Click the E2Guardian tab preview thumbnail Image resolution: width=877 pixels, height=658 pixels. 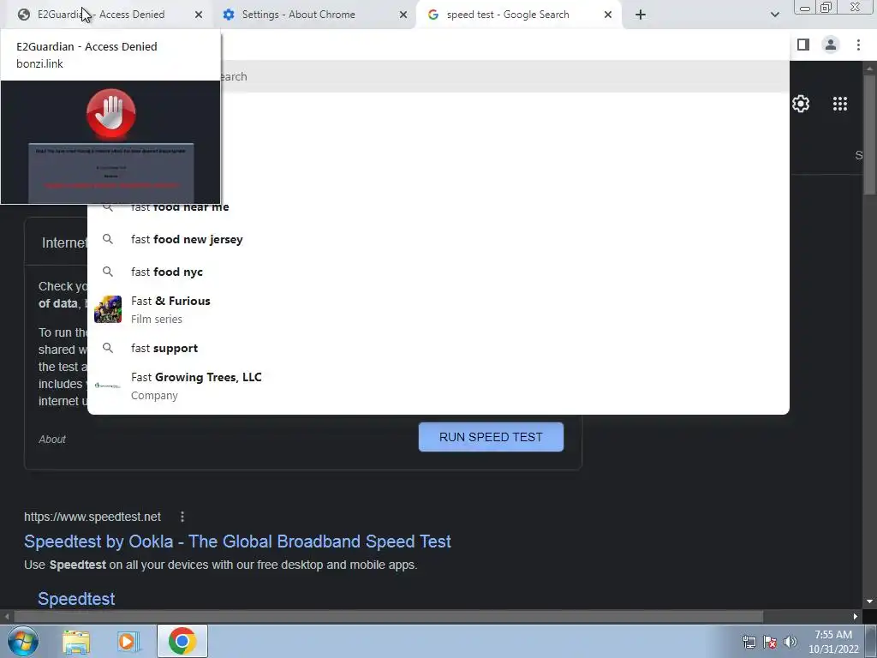tap(110, 142)
